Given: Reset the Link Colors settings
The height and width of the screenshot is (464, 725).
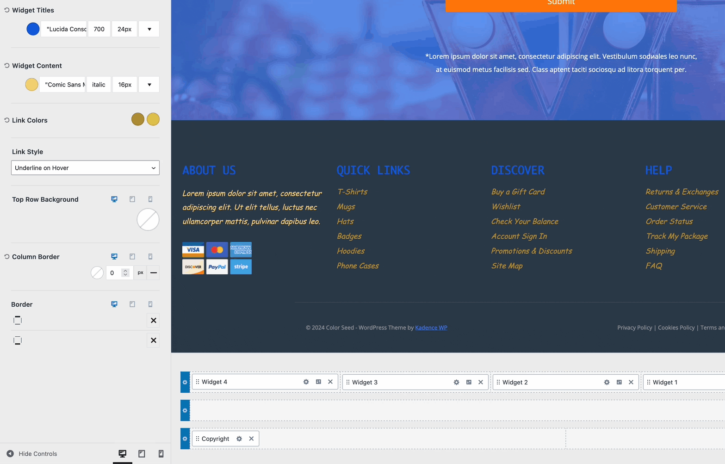Looking at the screenshot, I should 6,120.
